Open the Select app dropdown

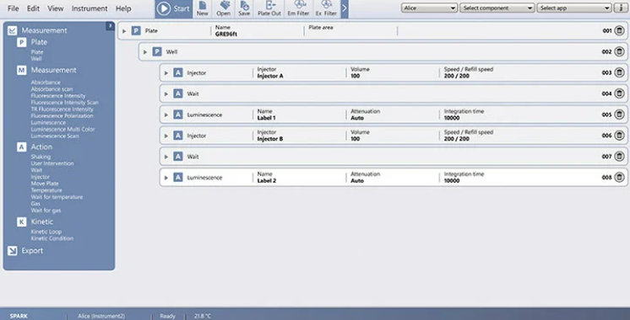point(573,8)
